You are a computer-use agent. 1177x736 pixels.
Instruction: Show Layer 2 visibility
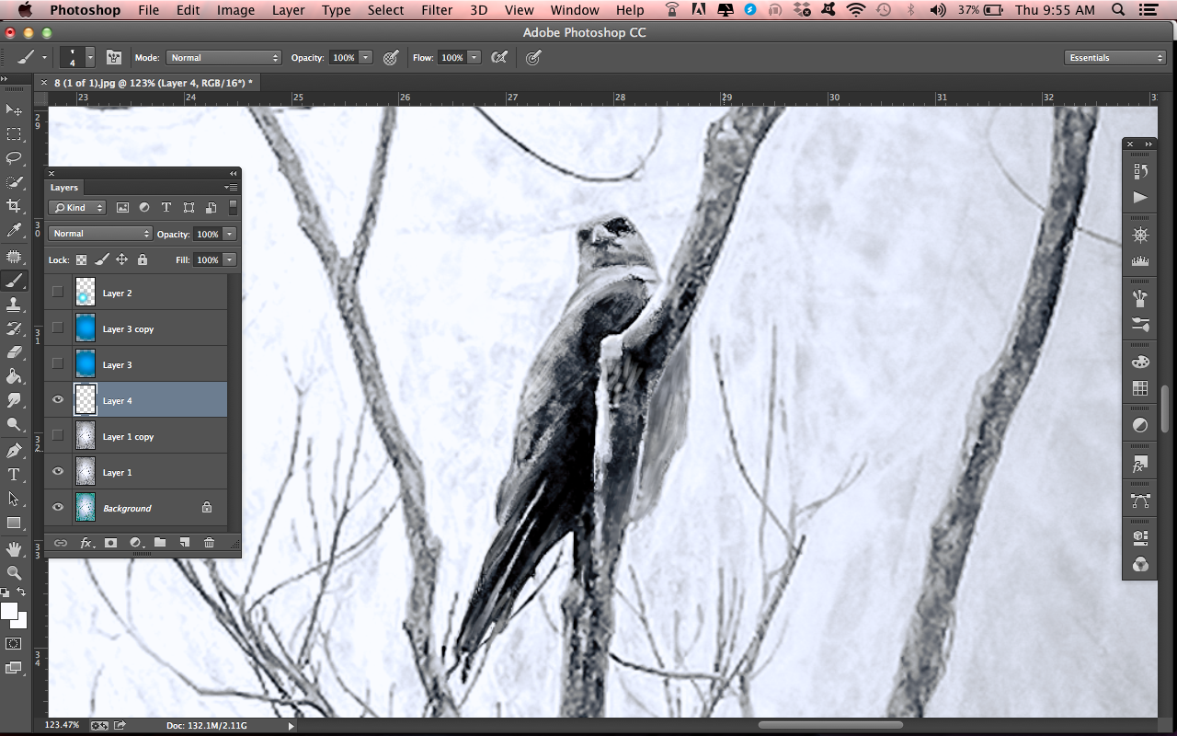(58, 293)
